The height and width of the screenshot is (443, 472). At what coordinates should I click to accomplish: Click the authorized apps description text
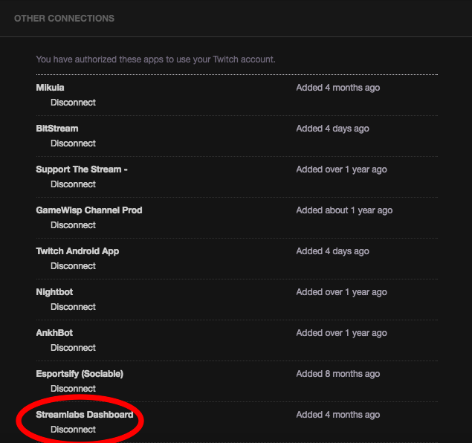(x=155, y=59)
